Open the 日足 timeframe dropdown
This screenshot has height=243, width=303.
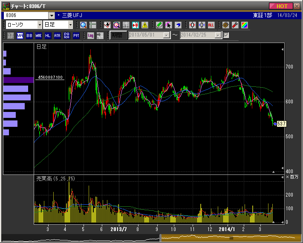tap(70, 25)
